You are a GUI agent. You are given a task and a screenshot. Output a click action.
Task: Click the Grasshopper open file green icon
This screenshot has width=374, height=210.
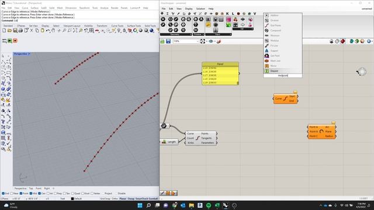coord(162,41)
